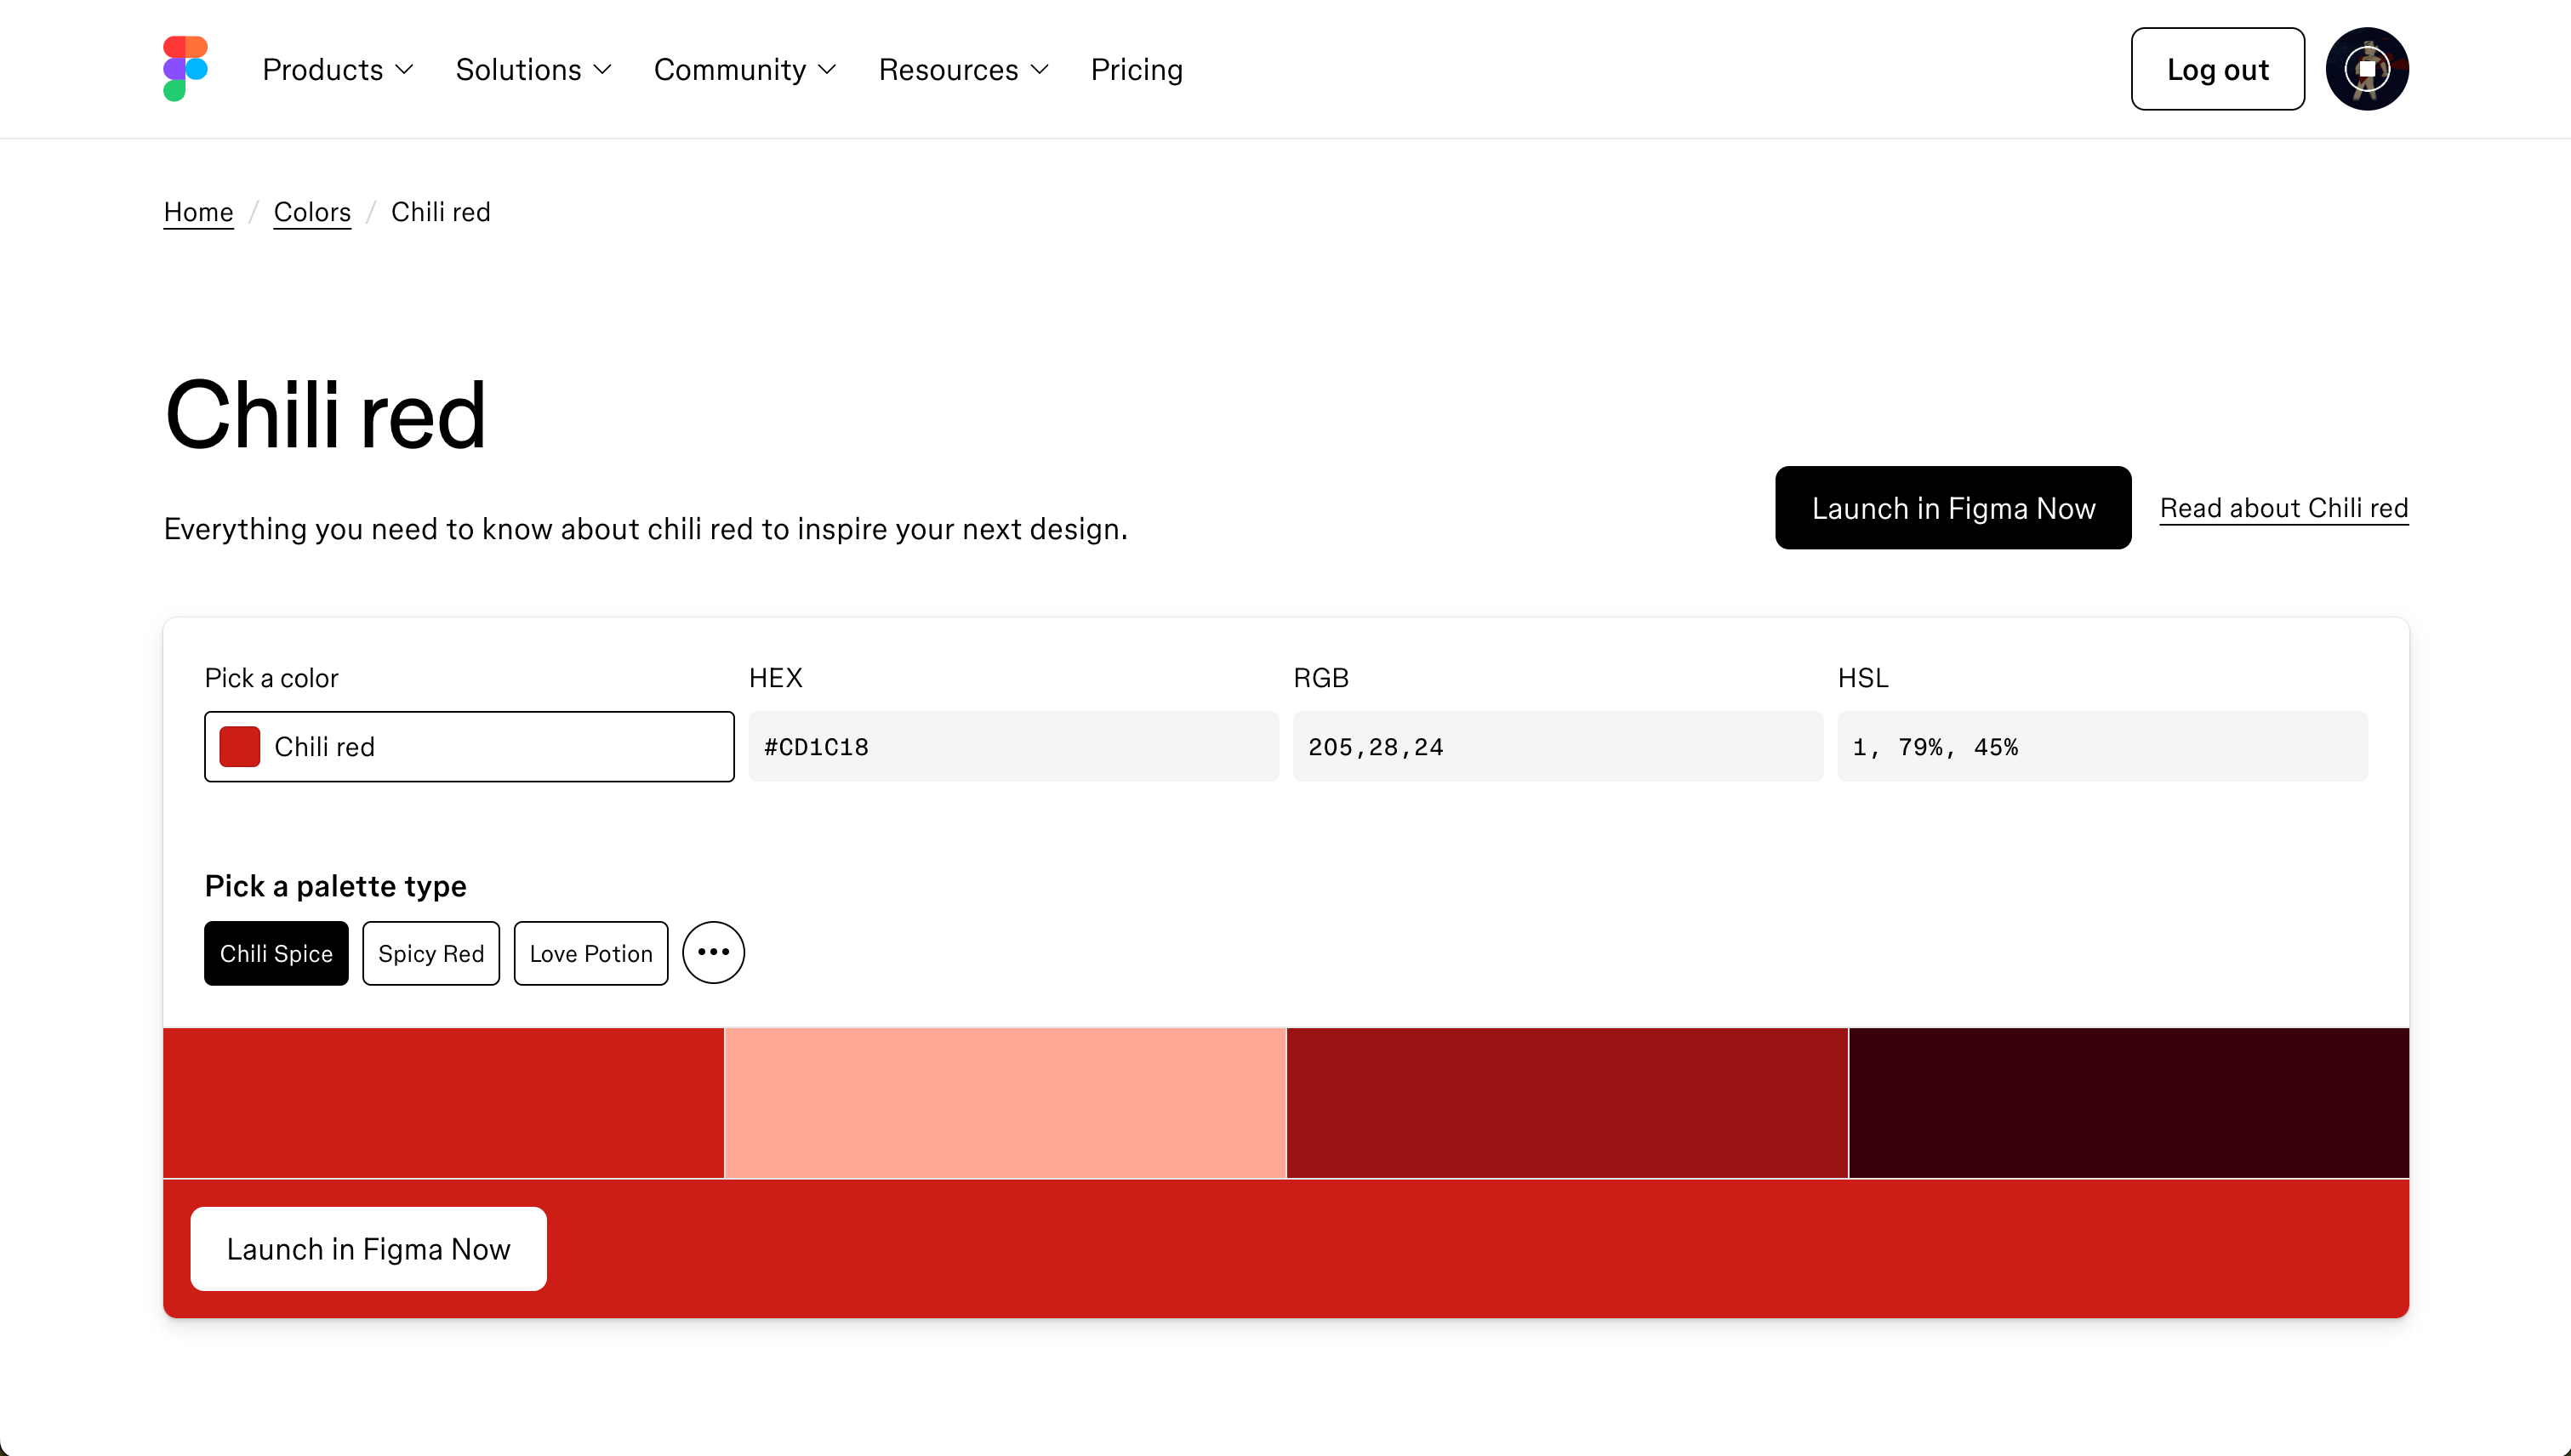Expand the Products dropdown menu

click(337, 70)
